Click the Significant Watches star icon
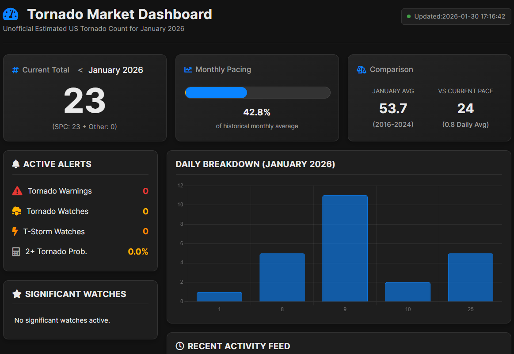Viewport: 514px width, 354px height. pos(16,293)
